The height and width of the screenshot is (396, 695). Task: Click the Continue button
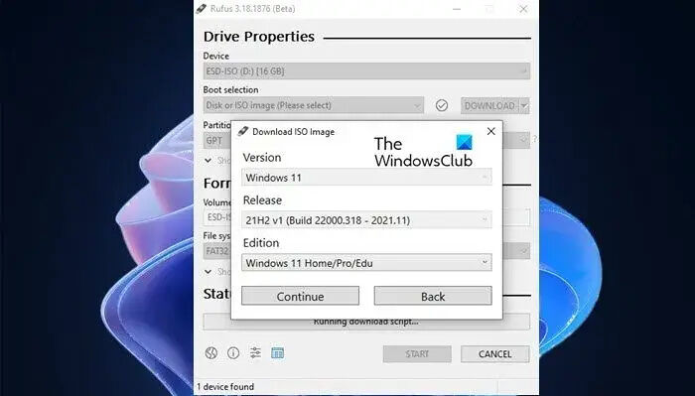(300, 296)
